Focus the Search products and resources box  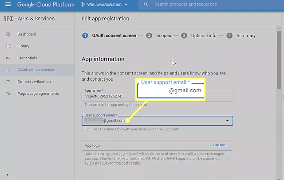click(x=211, y=4)
